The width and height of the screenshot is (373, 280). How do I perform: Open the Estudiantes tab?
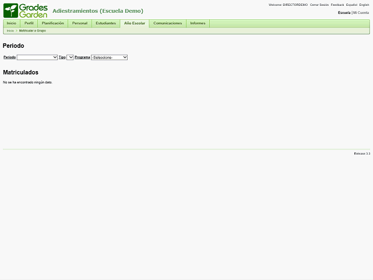pyautogui.click(x=106, y=23)
